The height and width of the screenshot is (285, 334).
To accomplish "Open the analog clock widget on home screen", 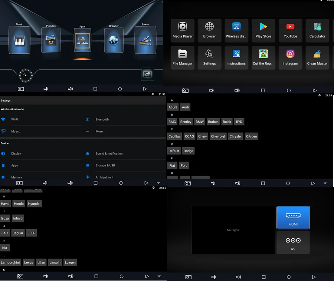I will [x=26, y=75].
